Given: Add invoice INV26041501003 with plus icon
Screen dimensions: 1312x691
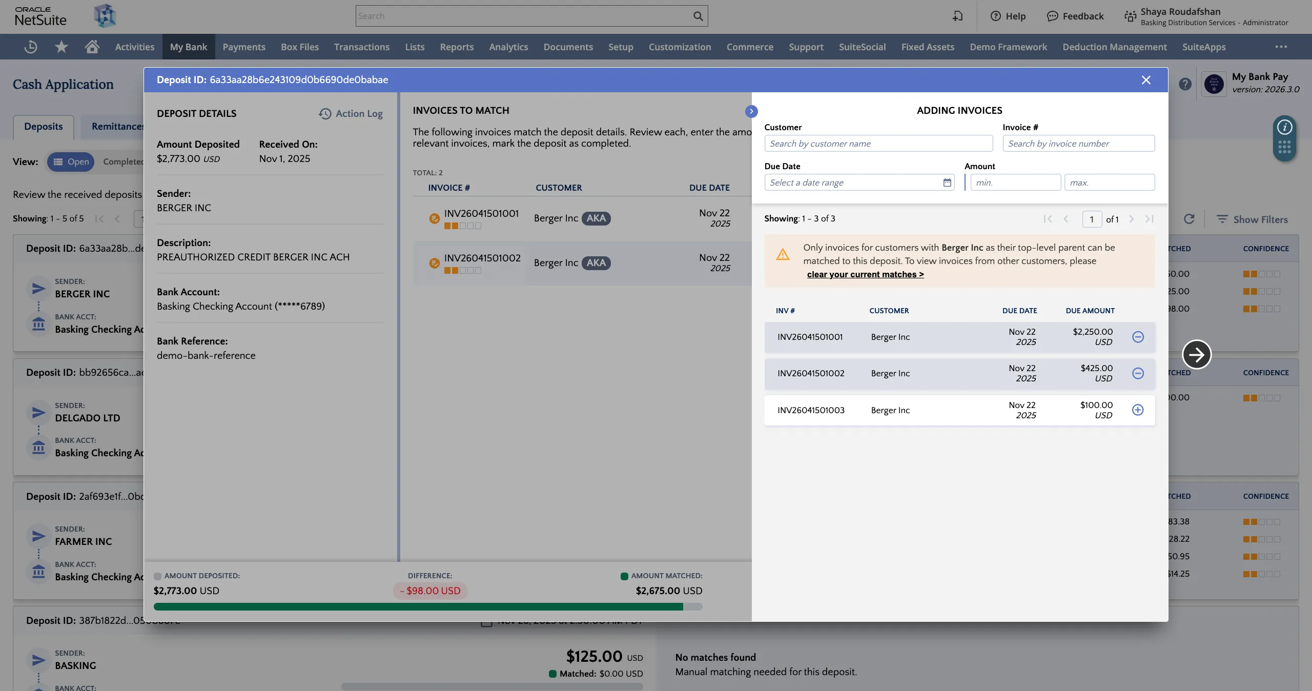Looking at the screenshot, I should (1138, 410).
